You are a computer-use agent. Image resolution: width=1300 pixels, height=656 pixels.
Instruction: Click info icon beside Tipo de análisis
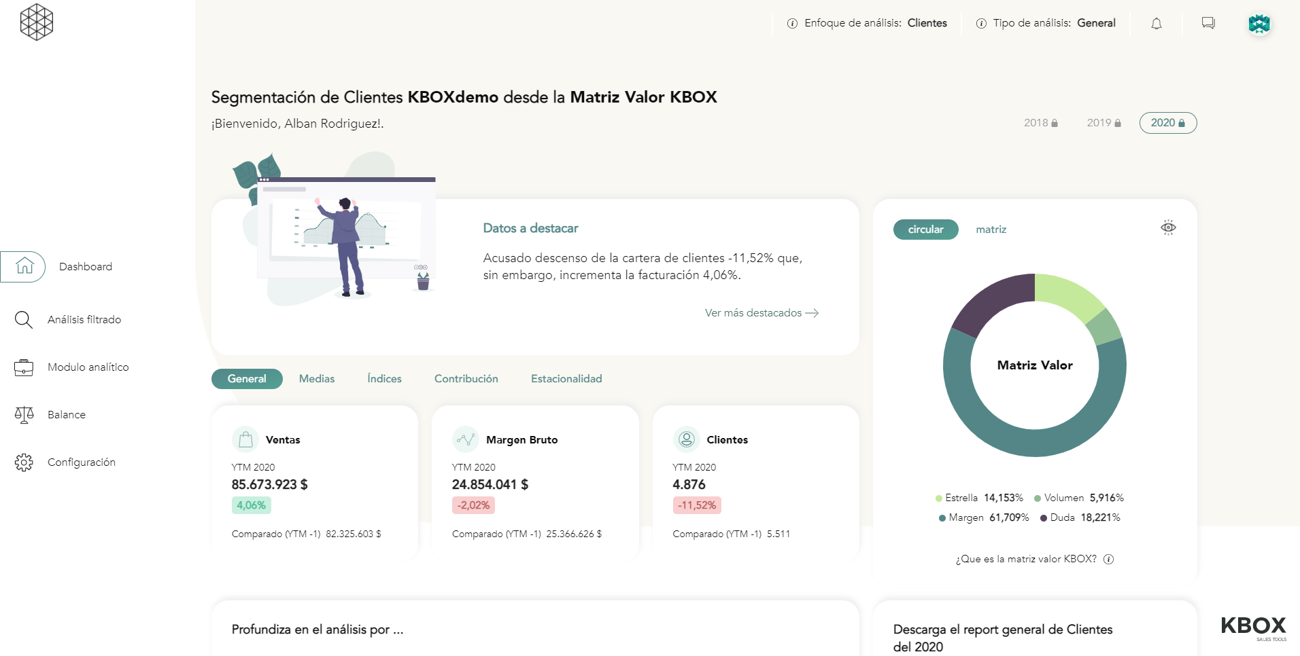pyautogui.click(x=981, y=23)
